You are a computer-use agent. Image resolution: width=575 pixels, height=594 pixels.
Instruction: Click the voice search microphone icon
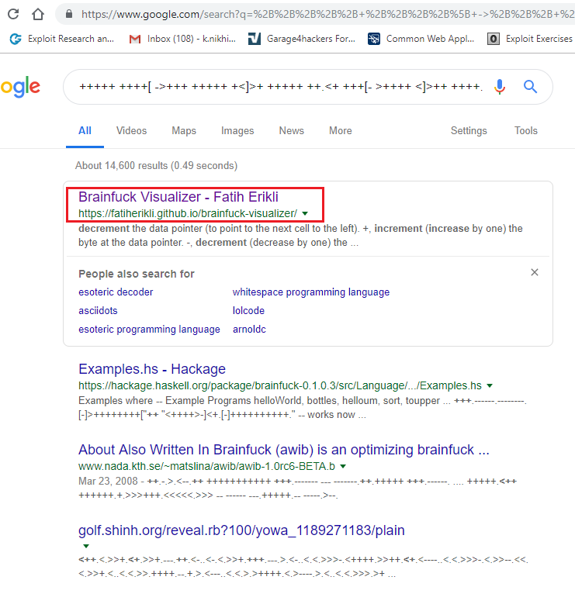click(x=499, y=87)
